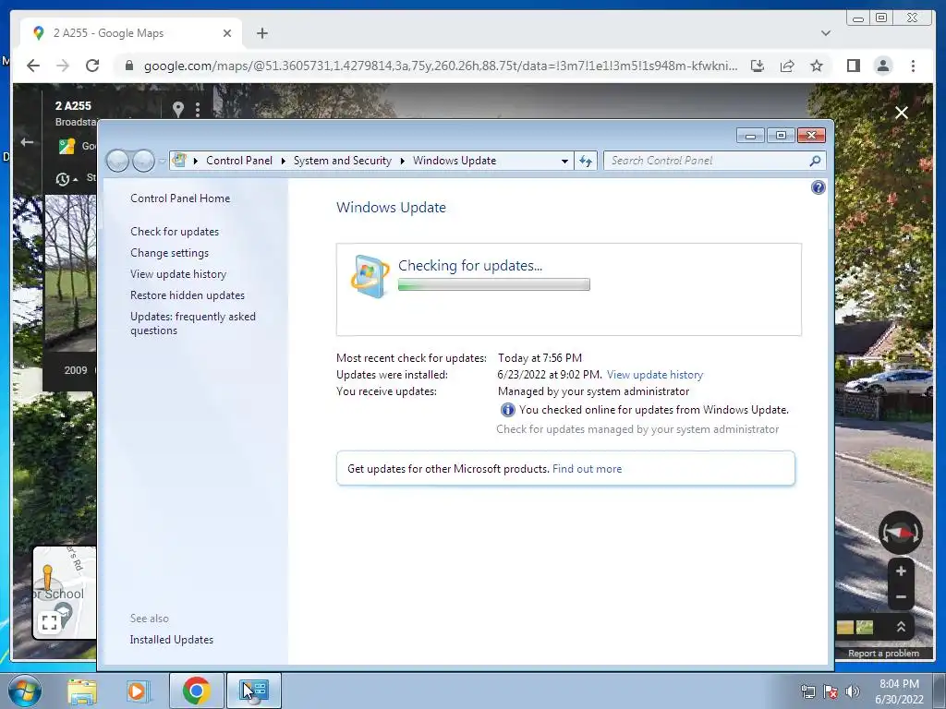Click the Street View minimap thumbnail
Screen dimensions: 946x709
tap(64, 593)
